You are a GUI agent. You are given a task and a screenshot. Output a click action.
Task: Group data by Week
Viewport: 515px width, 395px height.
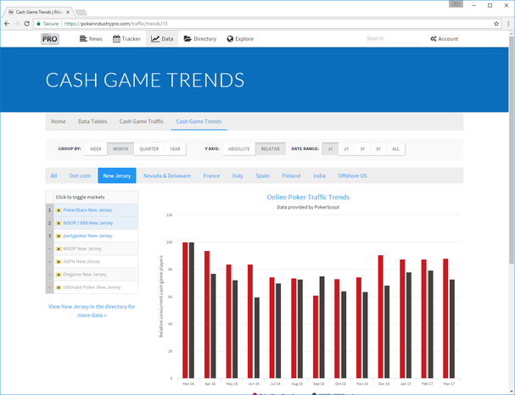[96, 149]
